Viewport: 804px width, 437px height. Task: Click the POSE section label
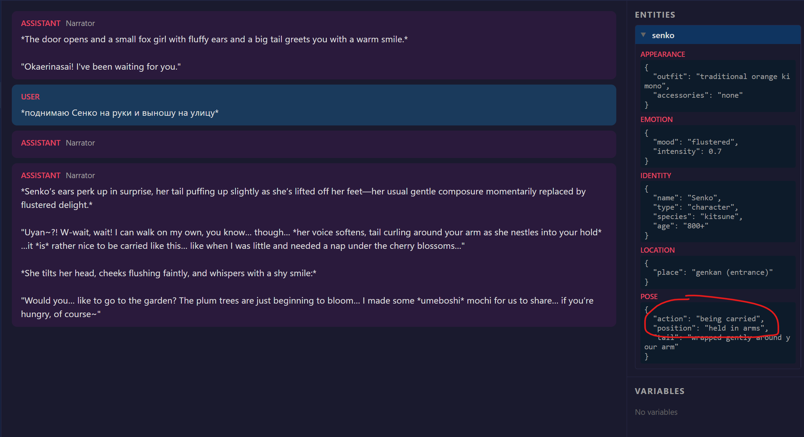point(649,297)
